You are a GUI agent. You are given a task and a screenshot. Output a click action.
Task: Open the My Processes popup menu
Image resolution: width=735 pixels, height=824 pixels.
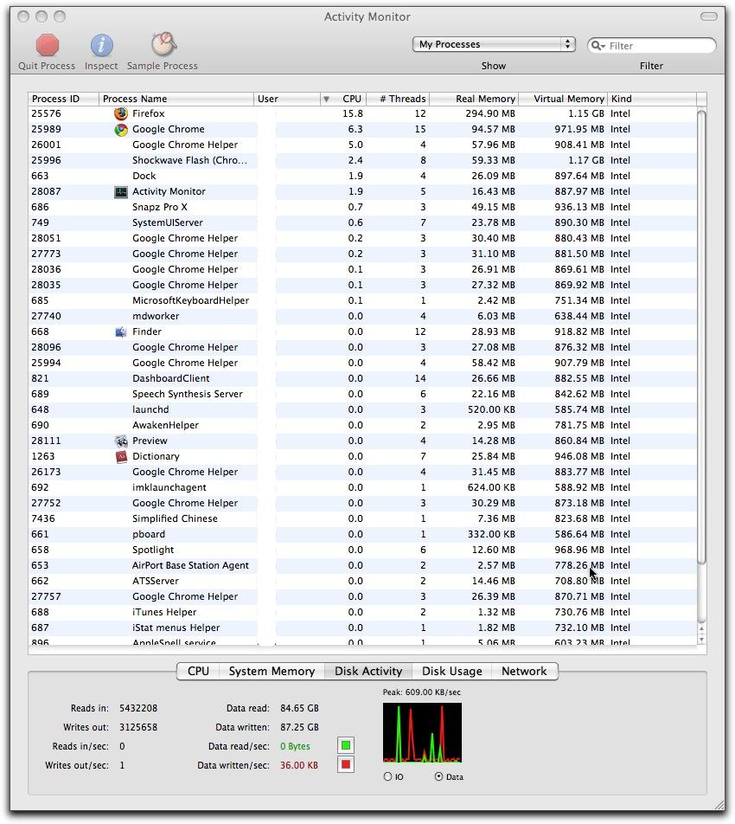[494, 43]
